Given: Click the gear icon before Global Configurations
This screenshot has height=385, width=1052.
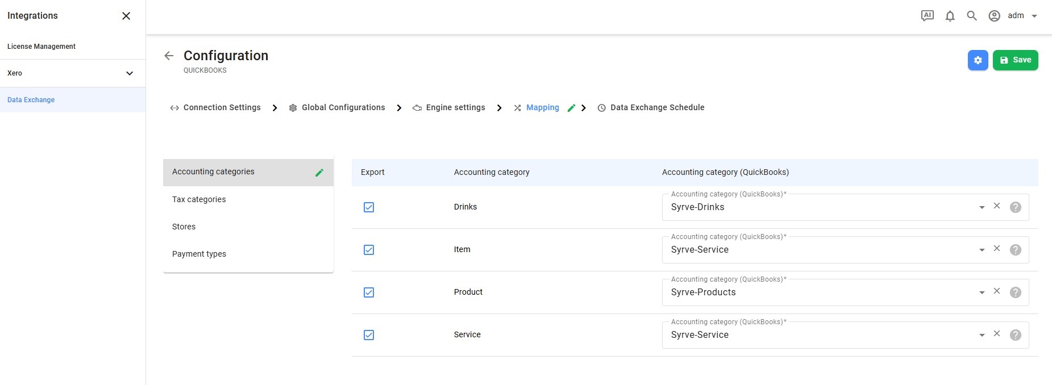Looking at the screenshot, I should [x=293, y=108].
